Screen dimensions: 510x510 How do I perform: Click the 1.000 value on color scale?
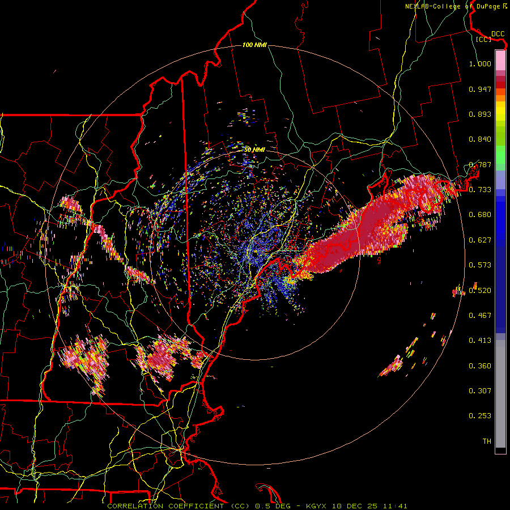pyautogui.click(x=480, y=63)
